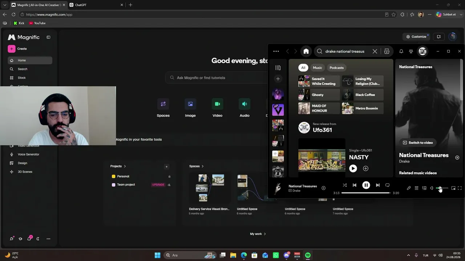This screenshot has height=261, width=465.
Task: Expand Your Library in Spotify sidebar
Action: coord(278,68)
